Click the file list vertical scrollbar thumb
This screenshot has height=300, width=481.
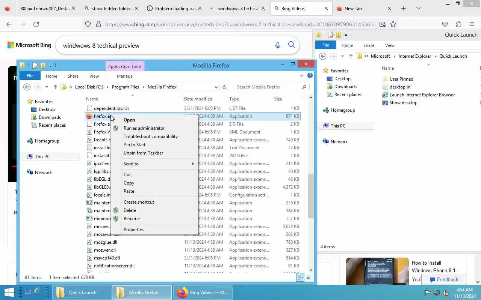[311, 196]
